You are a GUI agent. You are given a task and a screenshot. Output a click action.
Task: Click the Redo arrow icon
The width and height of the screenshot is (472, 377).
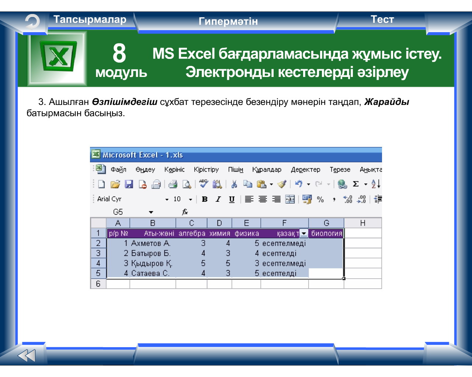coord(319,184)
